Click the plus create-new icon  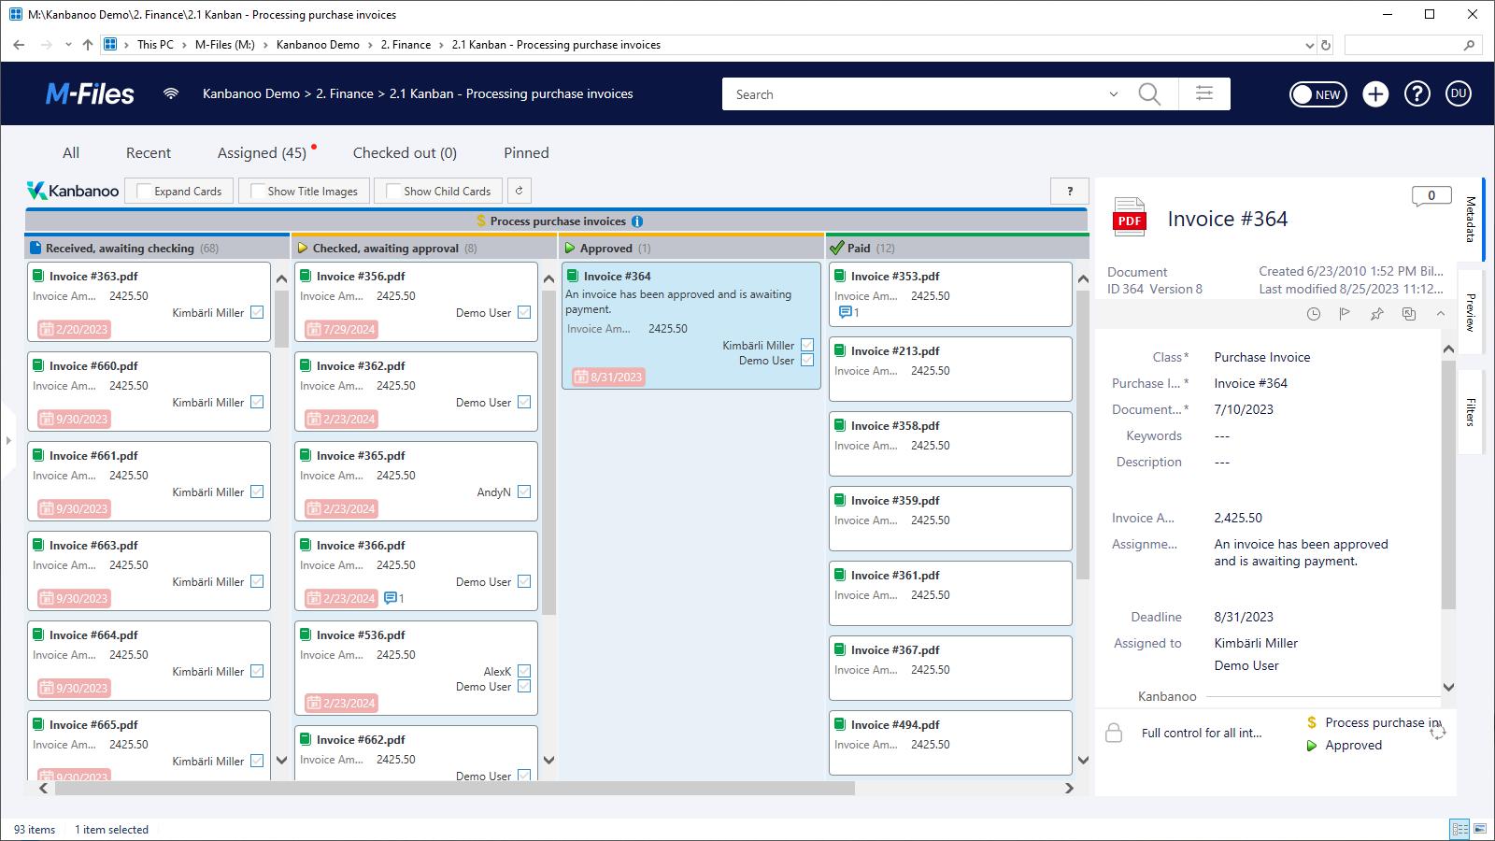[x=1375, y=93]
